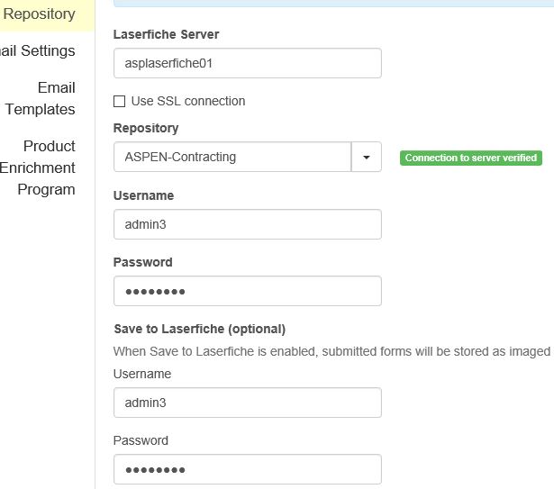Click the Laserfiche Server text field
This screenshot has height=489, width=554.
tap(247, 64)
